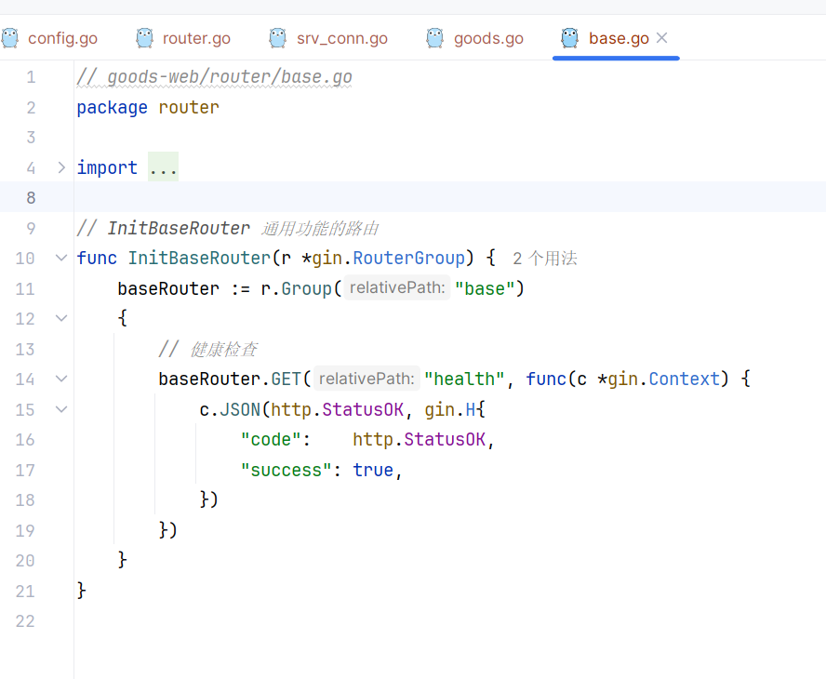Close the base.go editor tab
This screenshot has width=826, height=679.
click(662, 38)
